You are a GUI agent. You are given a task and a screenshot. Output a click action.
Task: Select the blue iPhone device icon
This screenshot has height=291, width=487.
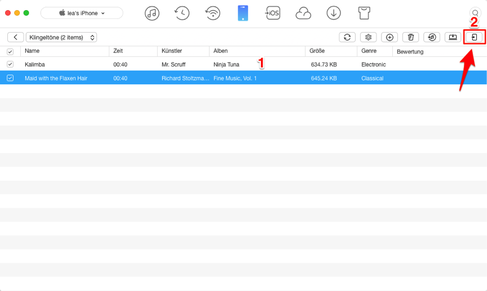(x=243, y=14)
